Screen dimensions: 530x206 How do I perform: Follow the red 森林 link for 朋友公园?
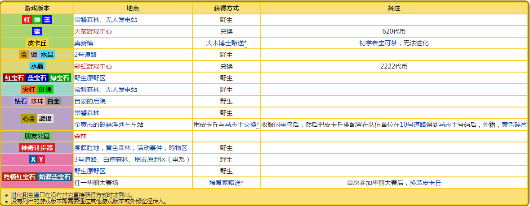[80, 136]
